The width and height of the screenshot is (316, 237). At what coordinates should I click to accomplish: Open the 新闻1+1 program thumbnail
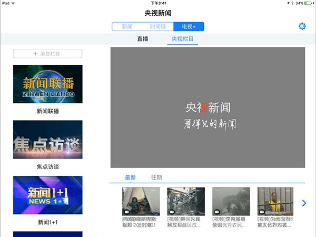[48, 195]
